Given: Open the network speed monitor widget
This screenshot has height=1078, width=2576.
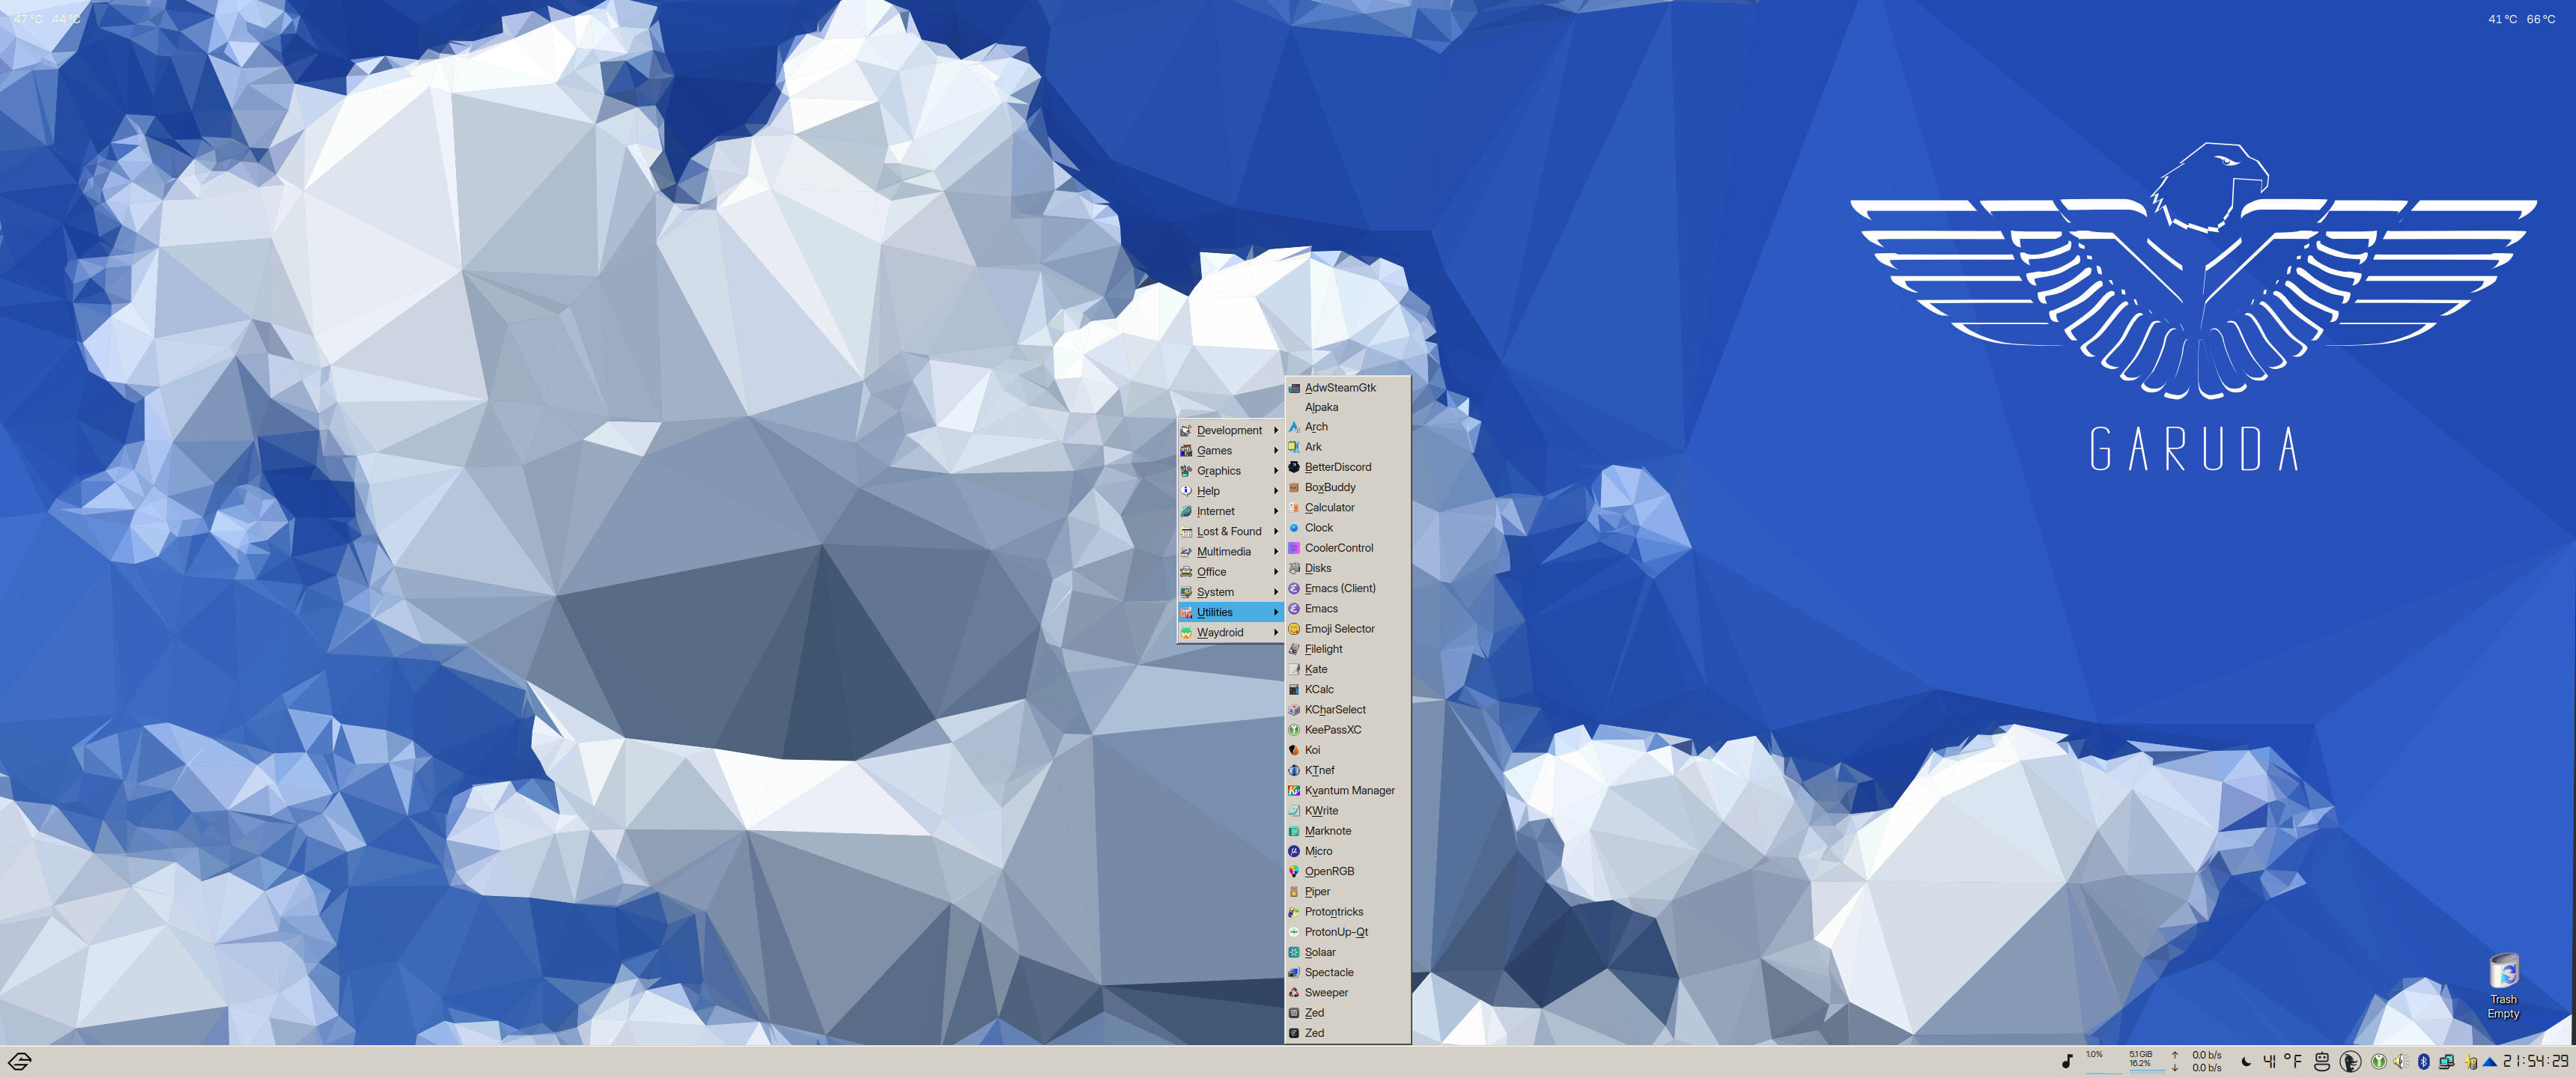Looking at the screenshot, I should click(x=2196, y=1062).
